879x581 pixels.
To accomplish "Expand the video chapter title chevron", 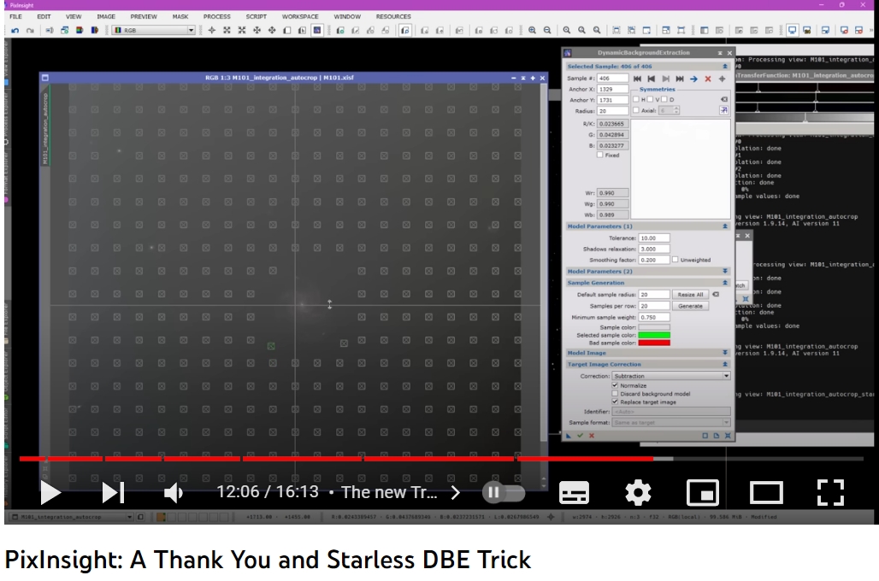I will tap(455, 493).
